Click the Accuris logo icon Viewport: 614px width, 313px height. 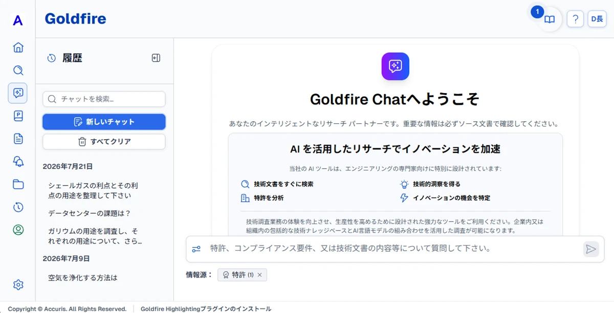(x=18, y=20)
